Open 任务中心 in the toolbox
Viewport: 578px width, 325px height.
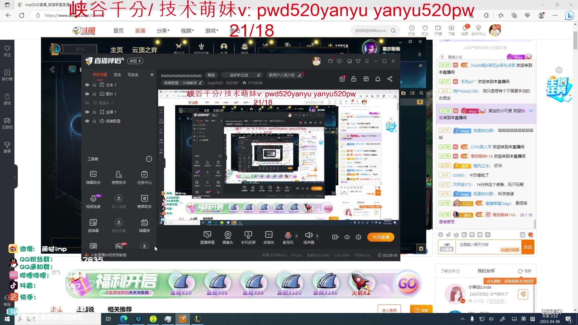(x=144, y=177)
